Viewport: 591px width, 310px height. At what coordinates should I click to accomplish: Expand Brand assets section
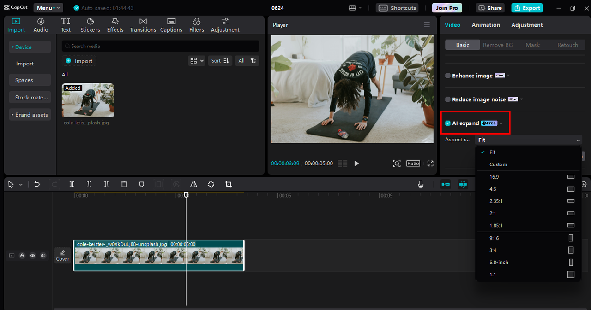30,115
